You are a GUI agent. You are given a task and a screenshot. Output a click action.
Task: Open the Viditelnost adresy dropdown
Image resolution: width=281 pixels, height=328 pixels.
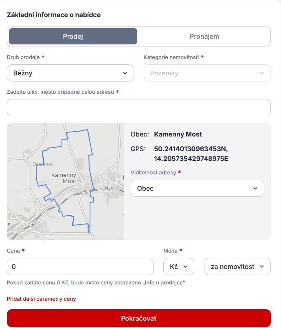click(197, 188)
